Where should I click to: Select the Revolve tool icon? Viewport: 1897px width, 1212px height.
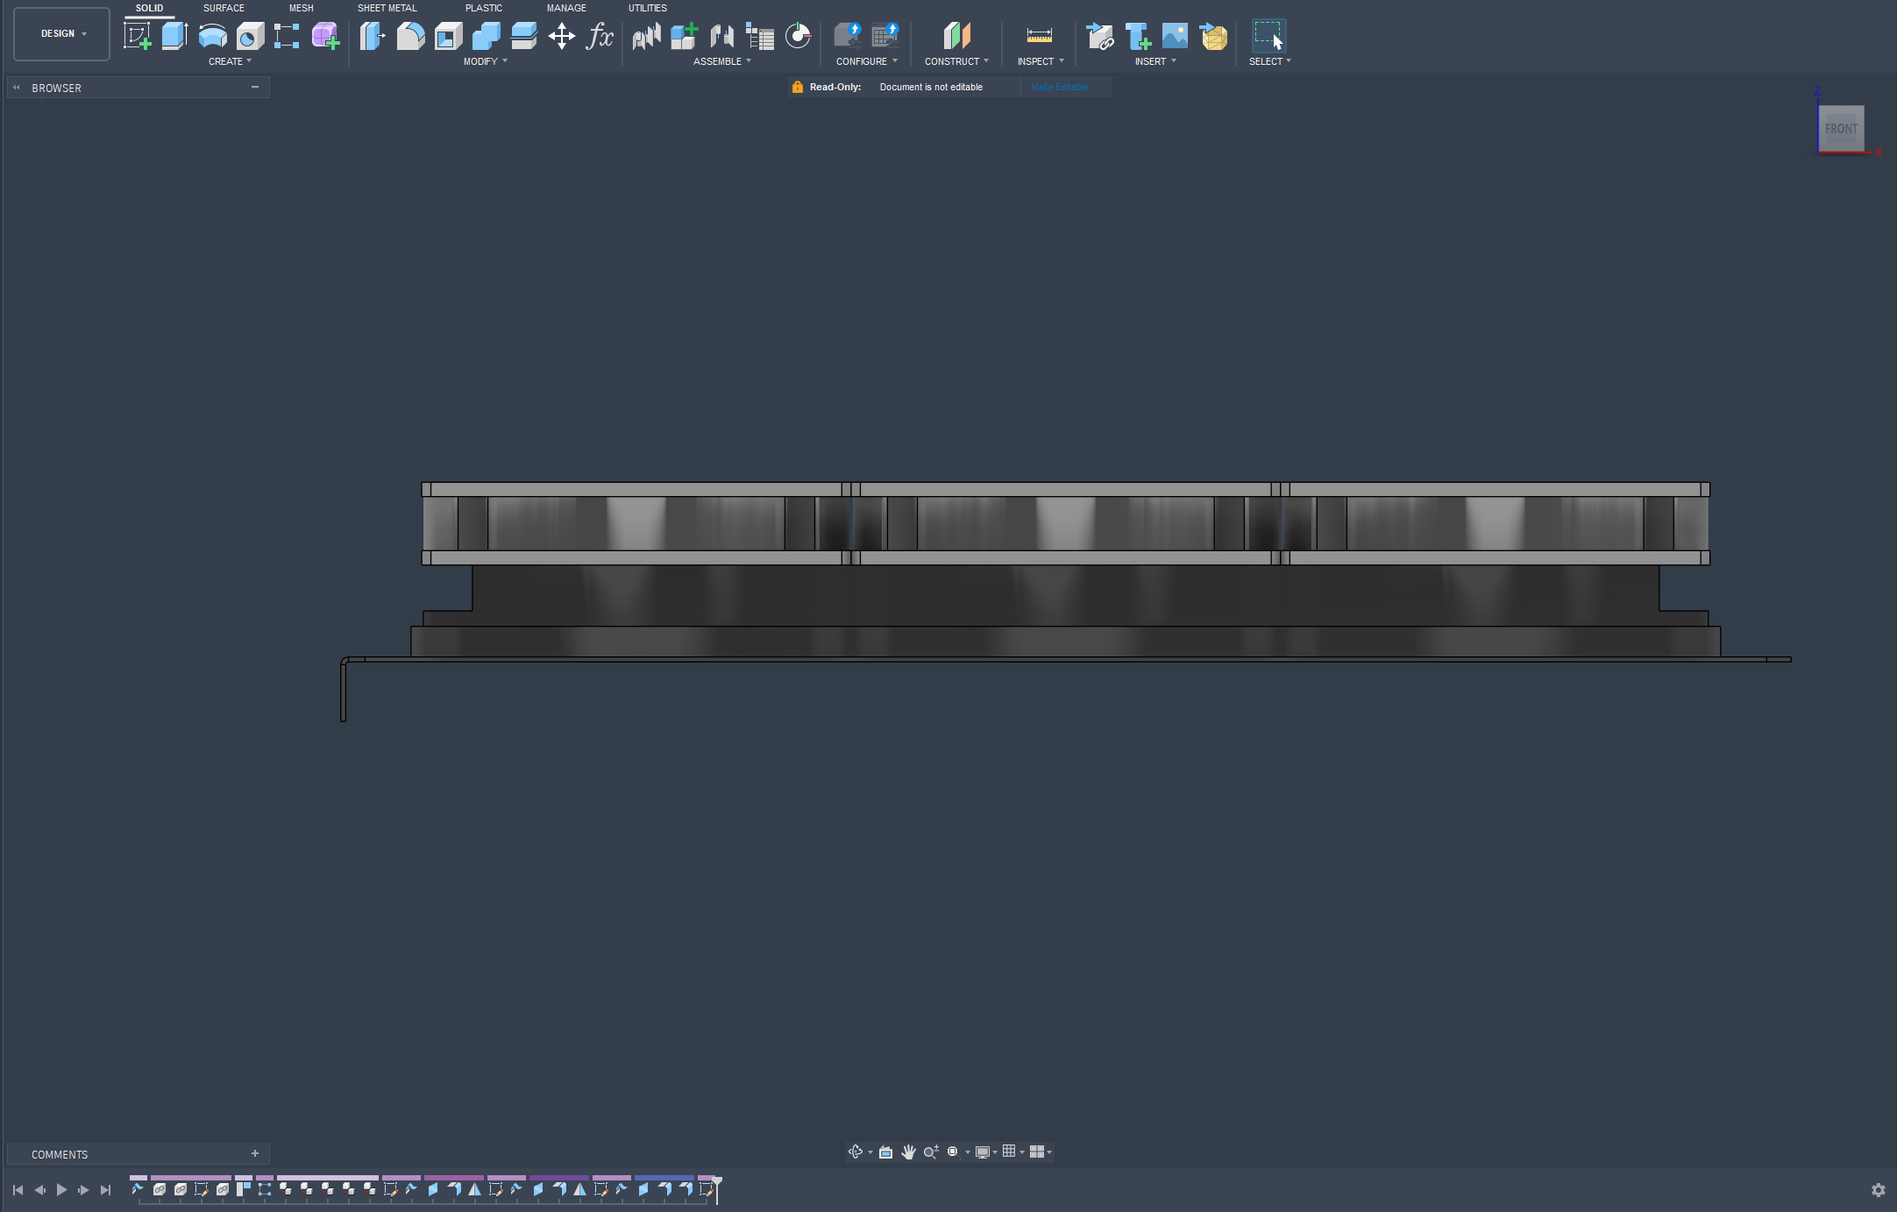[212, 36]
